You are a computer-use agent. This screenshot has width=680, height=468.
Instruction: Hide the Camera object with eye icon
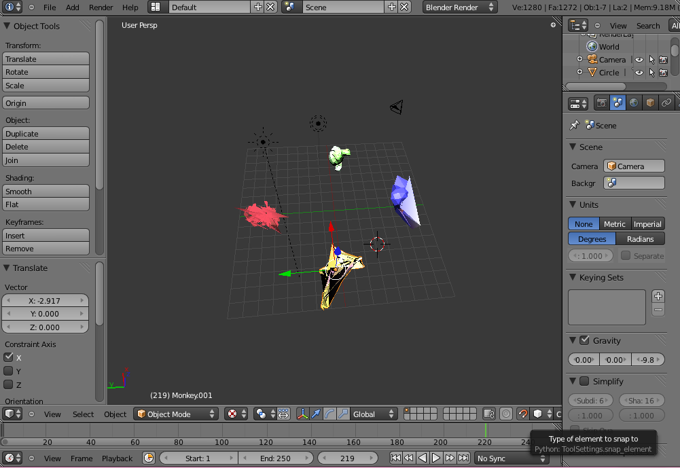tap(639, 60)
